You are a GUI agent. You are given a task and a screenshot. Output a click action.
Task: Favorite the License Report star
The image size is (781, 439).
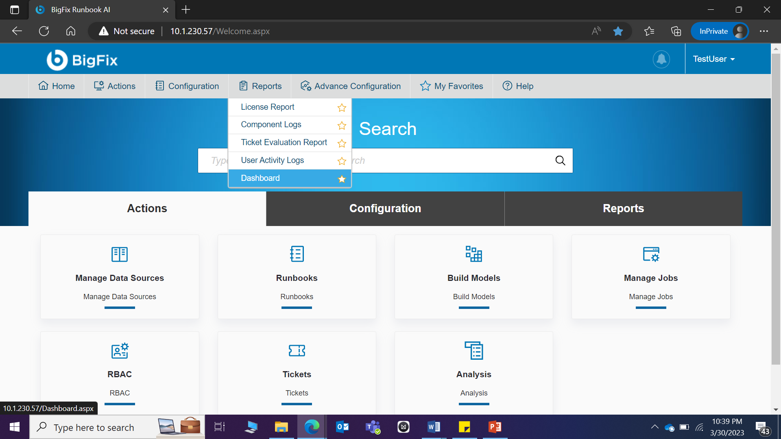click(x=342, y=108)
